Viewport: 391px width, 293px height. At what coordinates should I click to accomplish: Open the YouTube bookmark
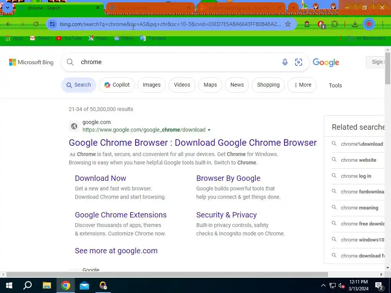[x=69, y=38]
